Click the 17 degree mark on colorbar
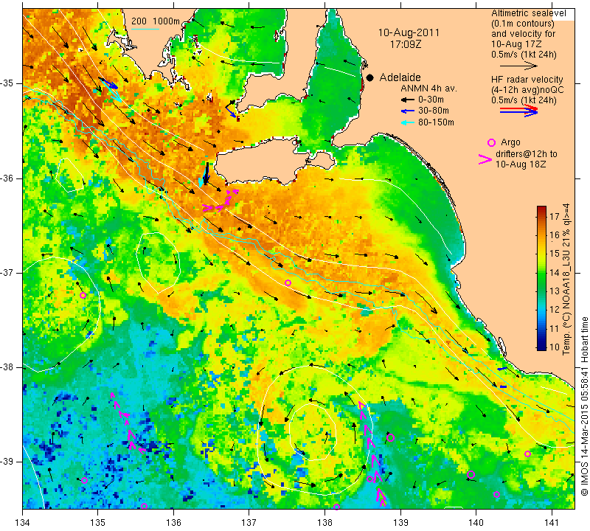Viewport: 590px width, 531px height. tap(555, 216)
